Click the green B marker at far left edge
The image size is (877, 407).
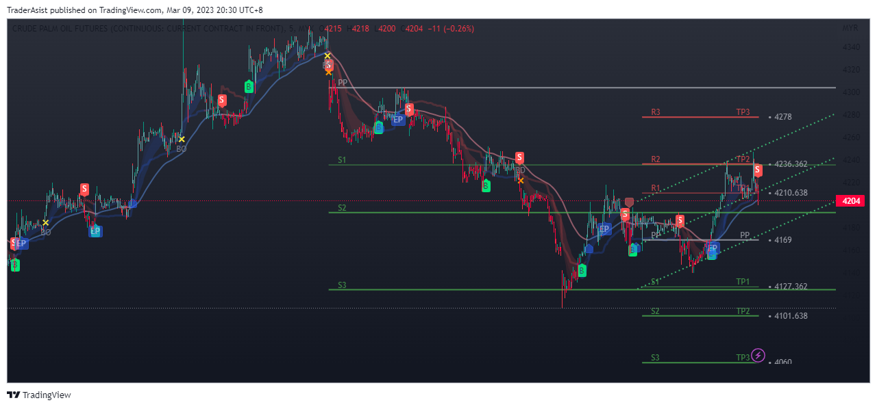tap(14, 264)
